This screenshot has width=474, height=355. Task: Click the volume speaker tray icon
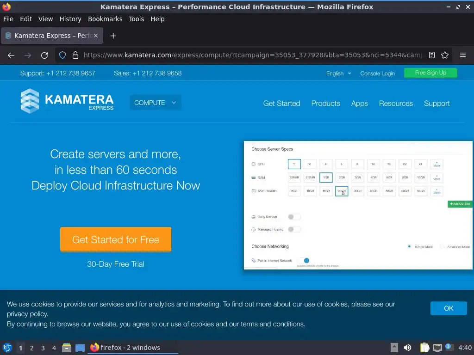(407, 348)
